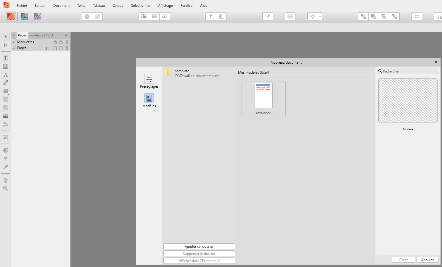Select the Rectangle shape tool

point(6,91)
